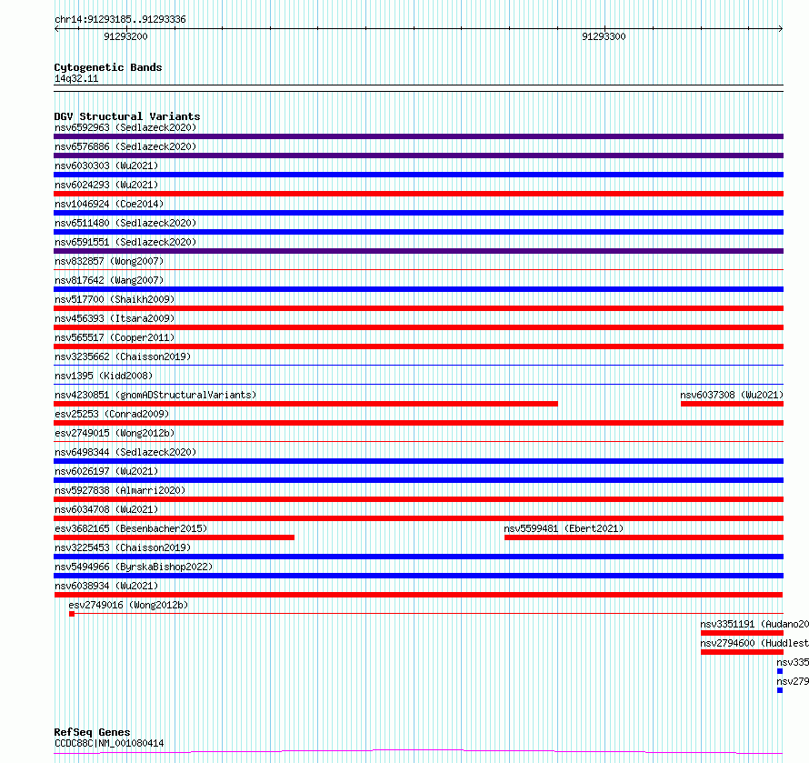Viewport: 809px width, 763px height.
Task: Click the purple bar under nsv6591551
Action: [x=418, y=251]
